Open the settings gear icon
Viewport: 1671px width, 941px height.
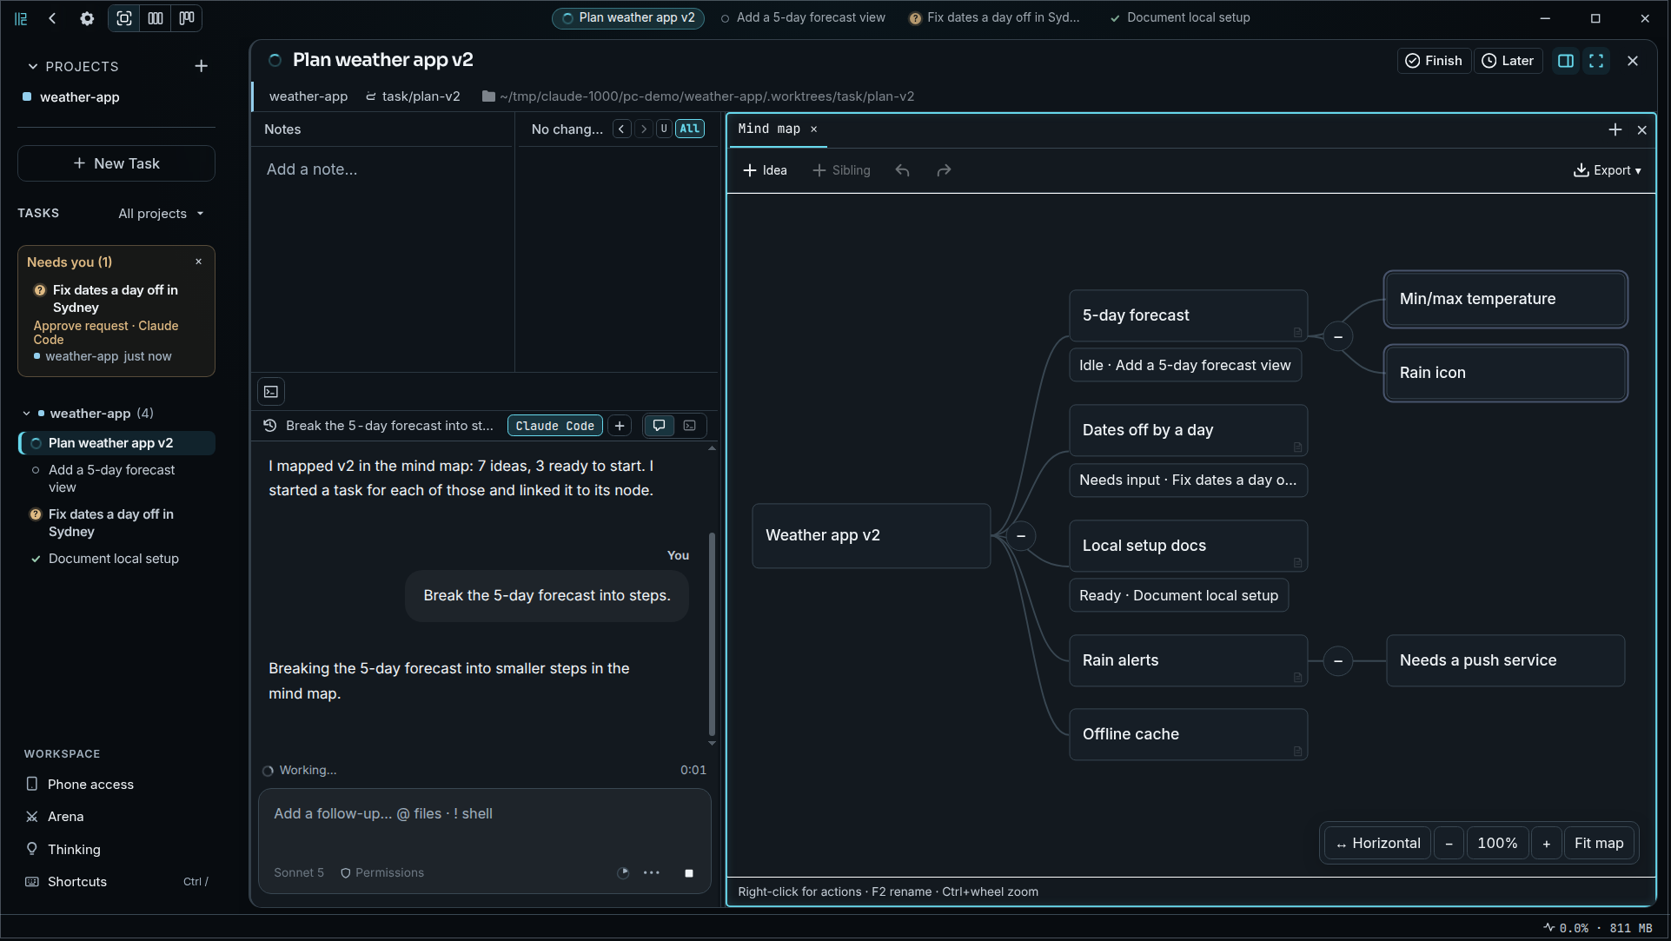click(x=87, y=18)
